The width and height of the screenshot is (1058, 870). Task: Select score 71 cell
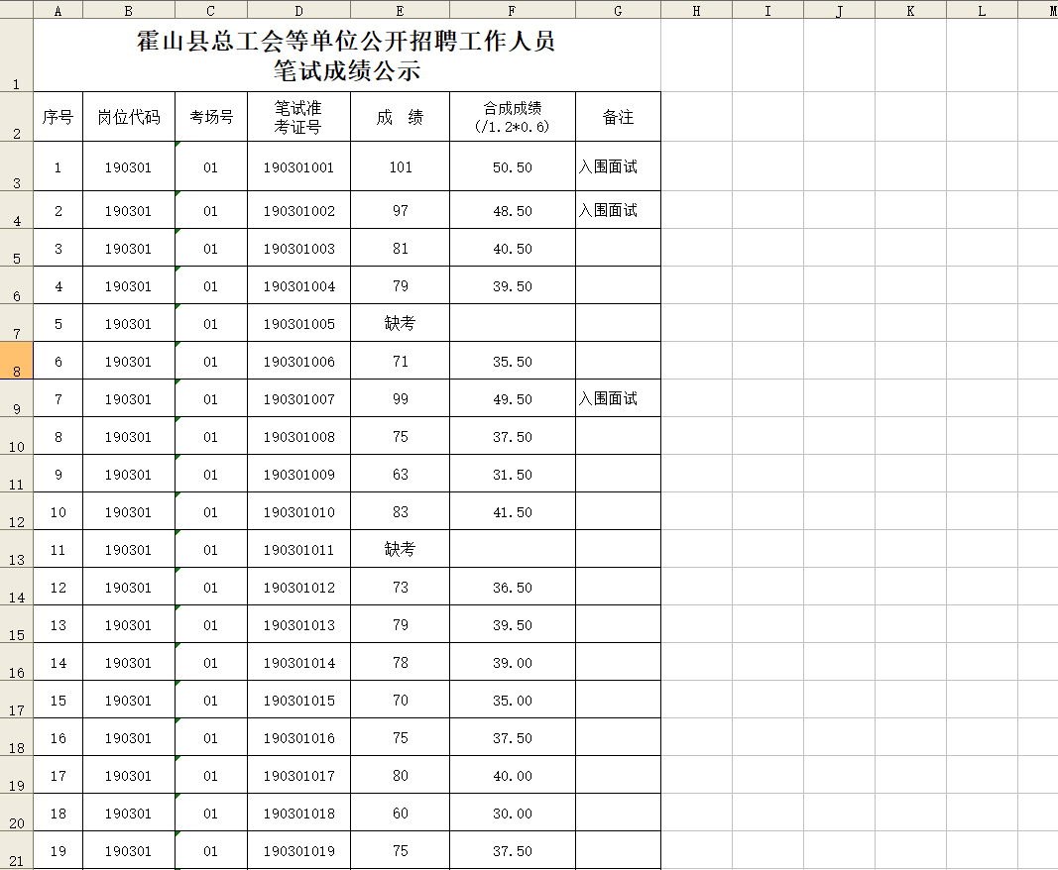(x=401, y=362)
